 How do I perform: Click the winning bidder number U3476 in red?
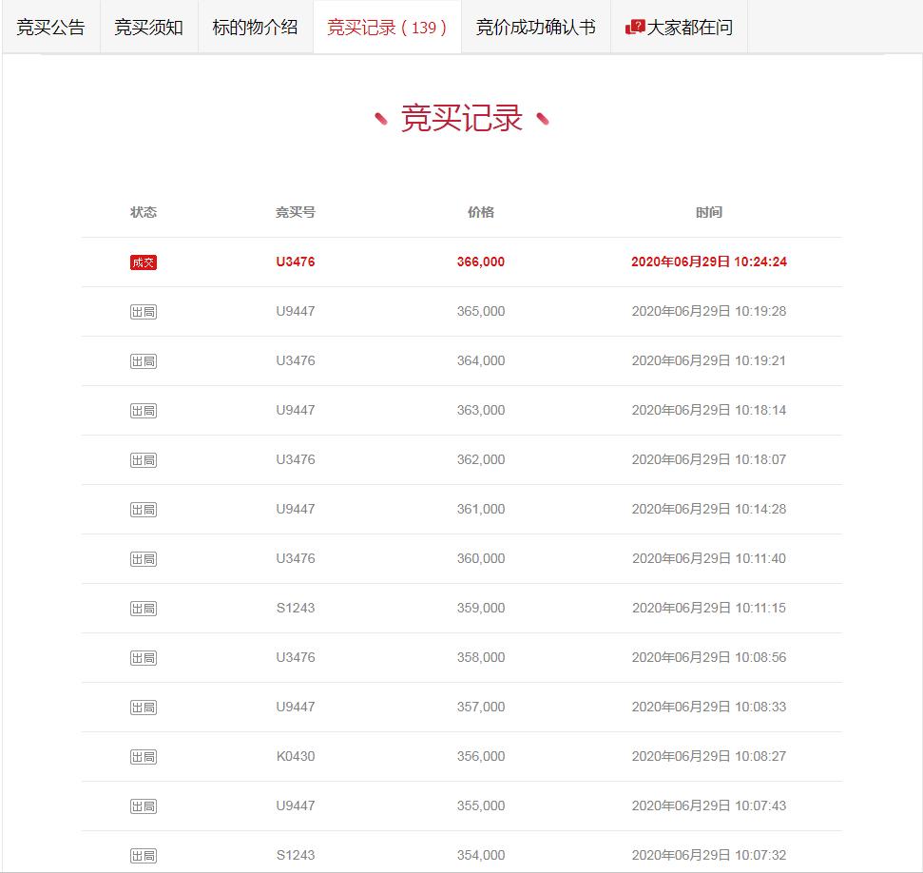coord(296,262)
